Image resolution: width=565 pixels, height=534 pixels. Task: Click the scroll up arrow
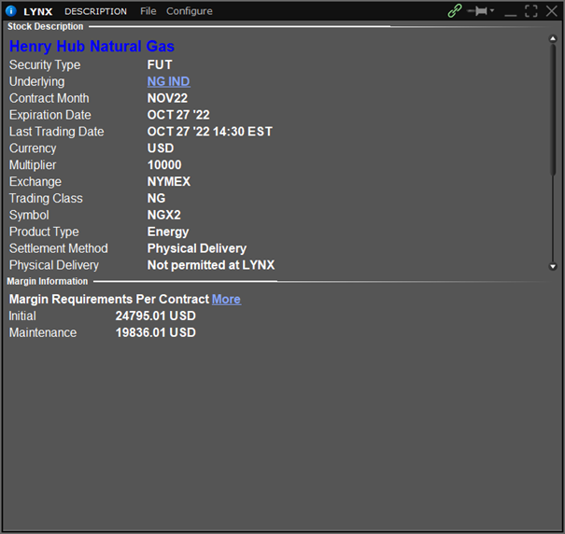[553, 38]
